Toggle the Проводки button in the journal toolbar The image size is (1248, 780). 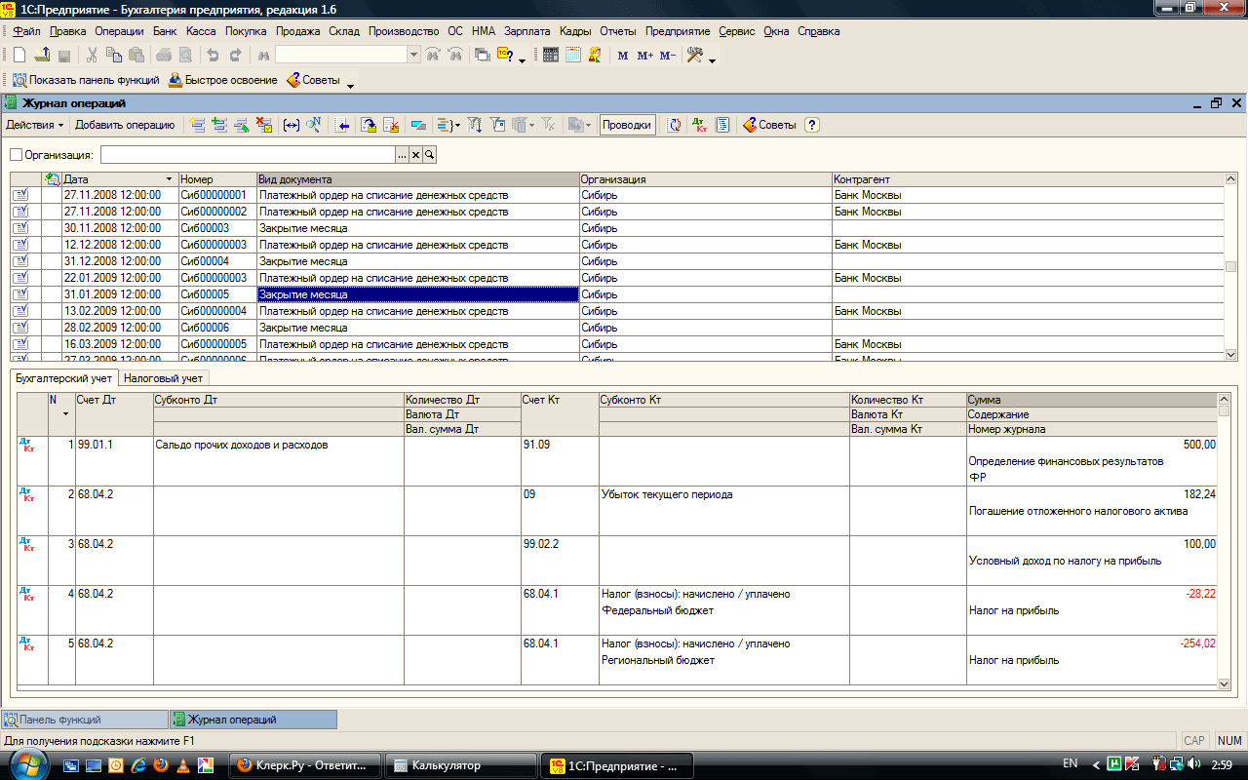[627, 125]
